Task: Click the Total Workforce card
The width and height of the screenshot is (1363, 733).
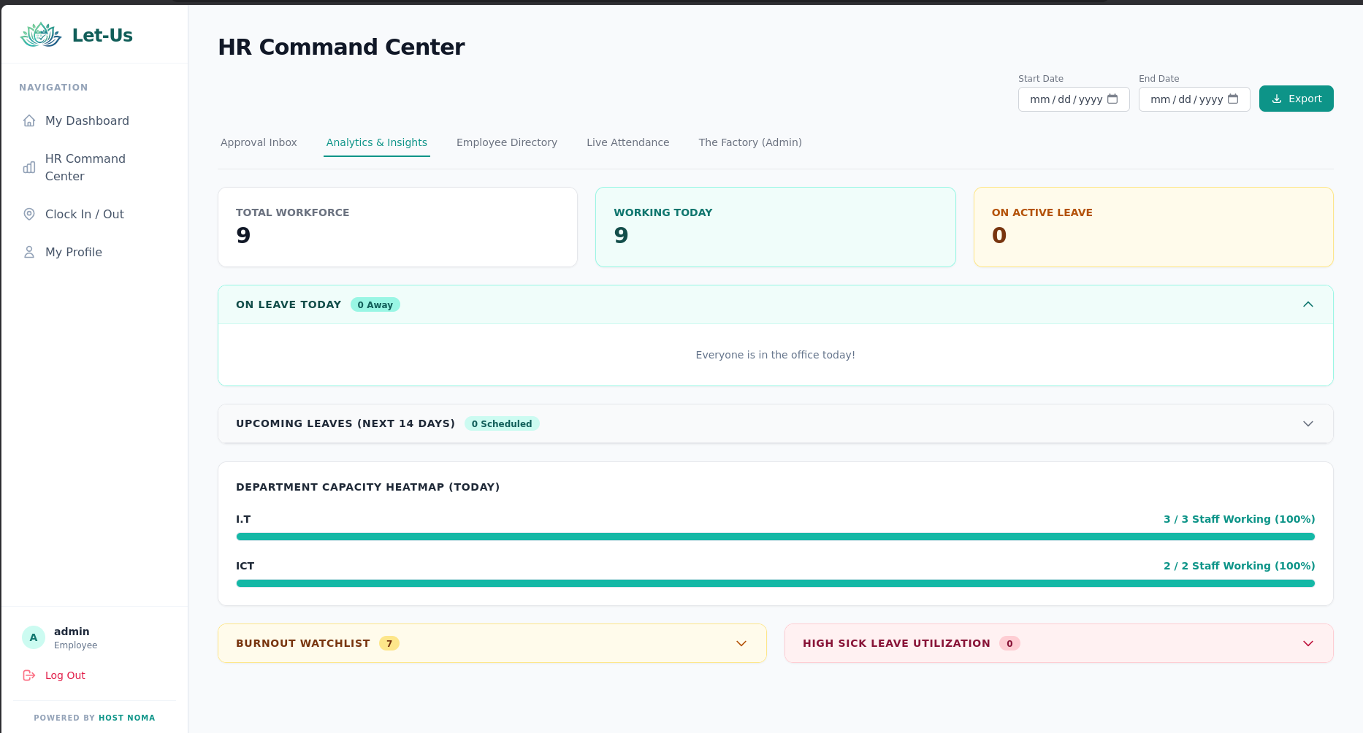Action: click(398, 227)
